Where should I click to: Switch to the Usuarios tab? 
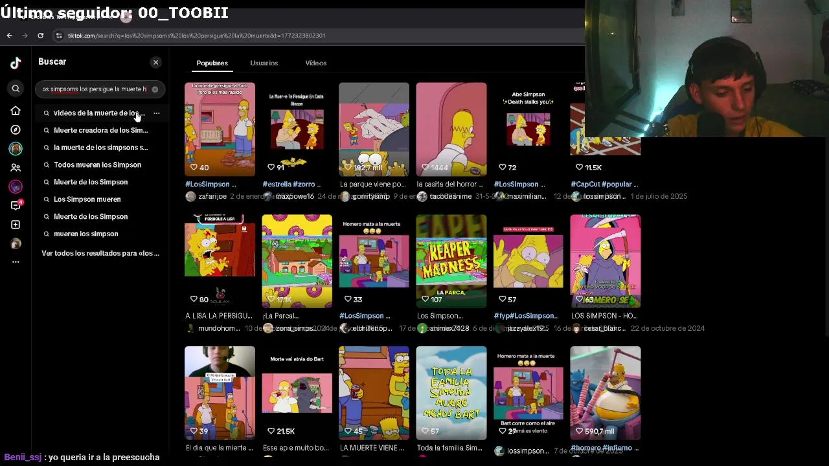coord(264,63)
